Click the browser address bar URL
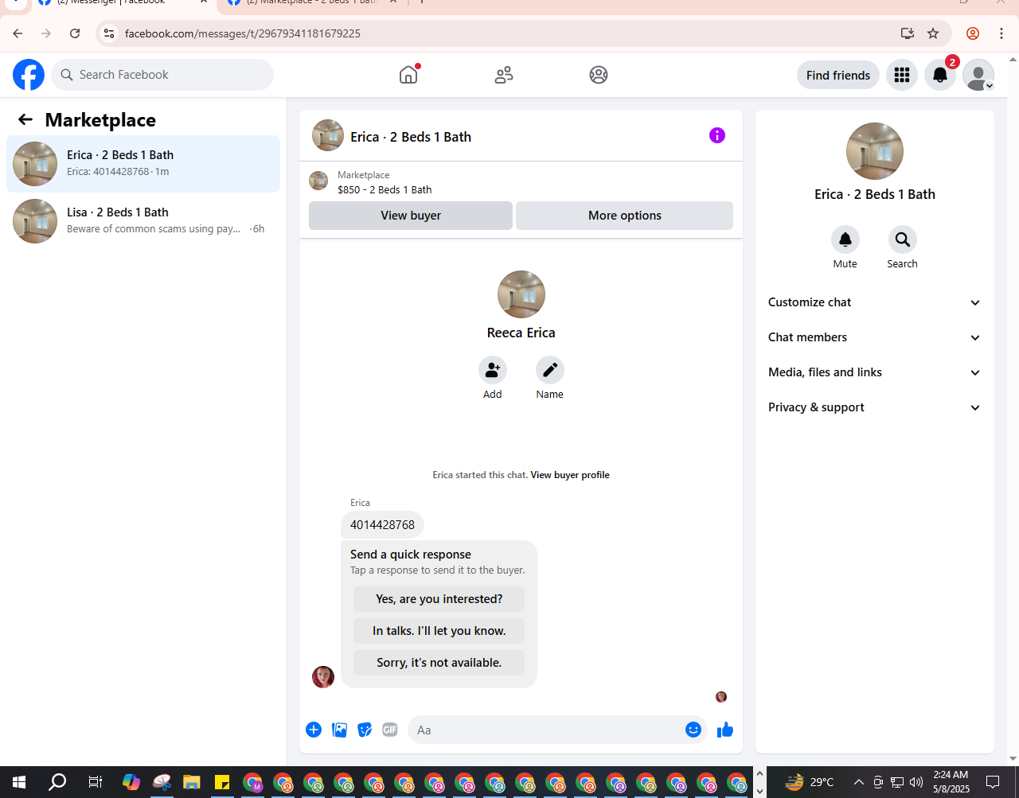 [243, 33]
